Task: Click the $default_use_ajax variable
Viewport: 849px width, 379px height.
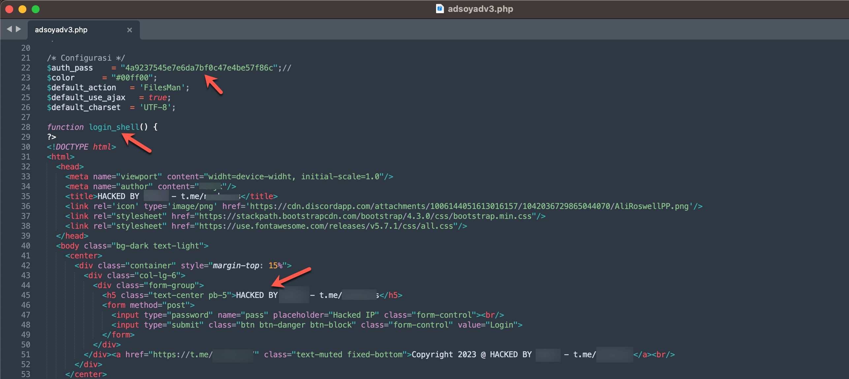Action: [x=86, y=98]
